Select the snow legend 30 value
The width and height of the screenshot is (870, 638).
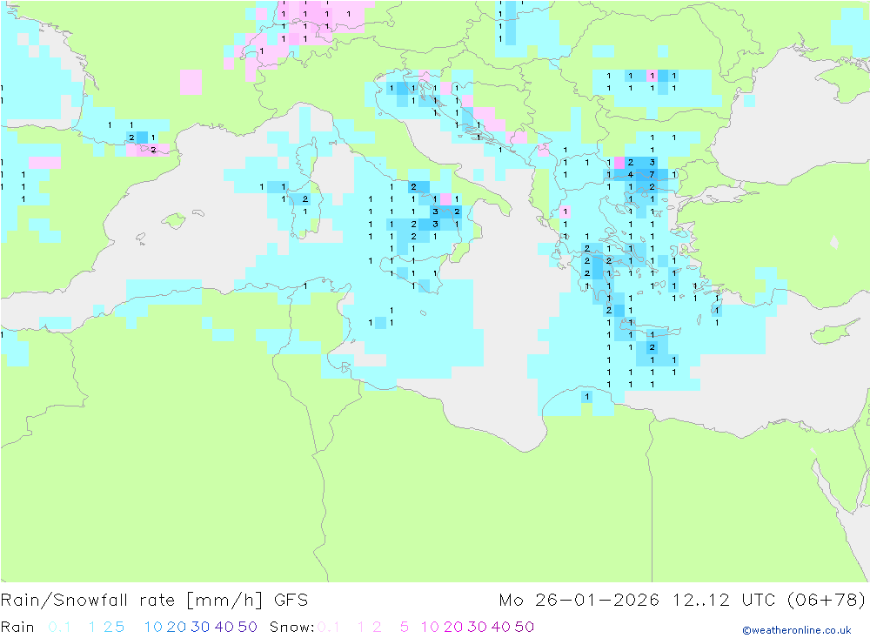tap(477, 627)
